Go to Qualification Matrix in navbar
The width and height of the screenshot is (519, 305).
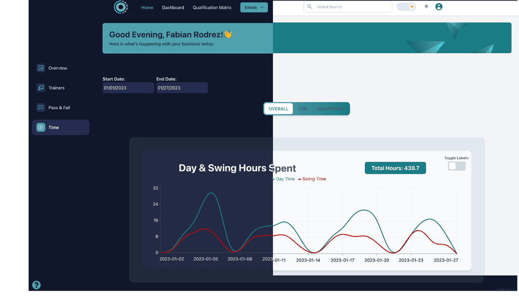[212, 8]
